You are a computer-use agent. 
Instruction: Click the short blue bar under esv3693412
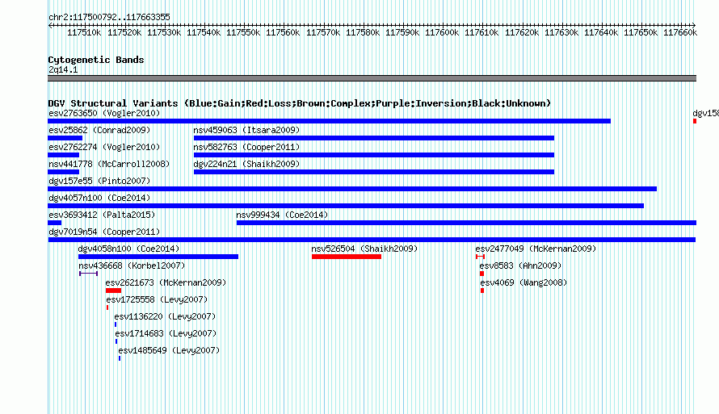tap(55, 223)
